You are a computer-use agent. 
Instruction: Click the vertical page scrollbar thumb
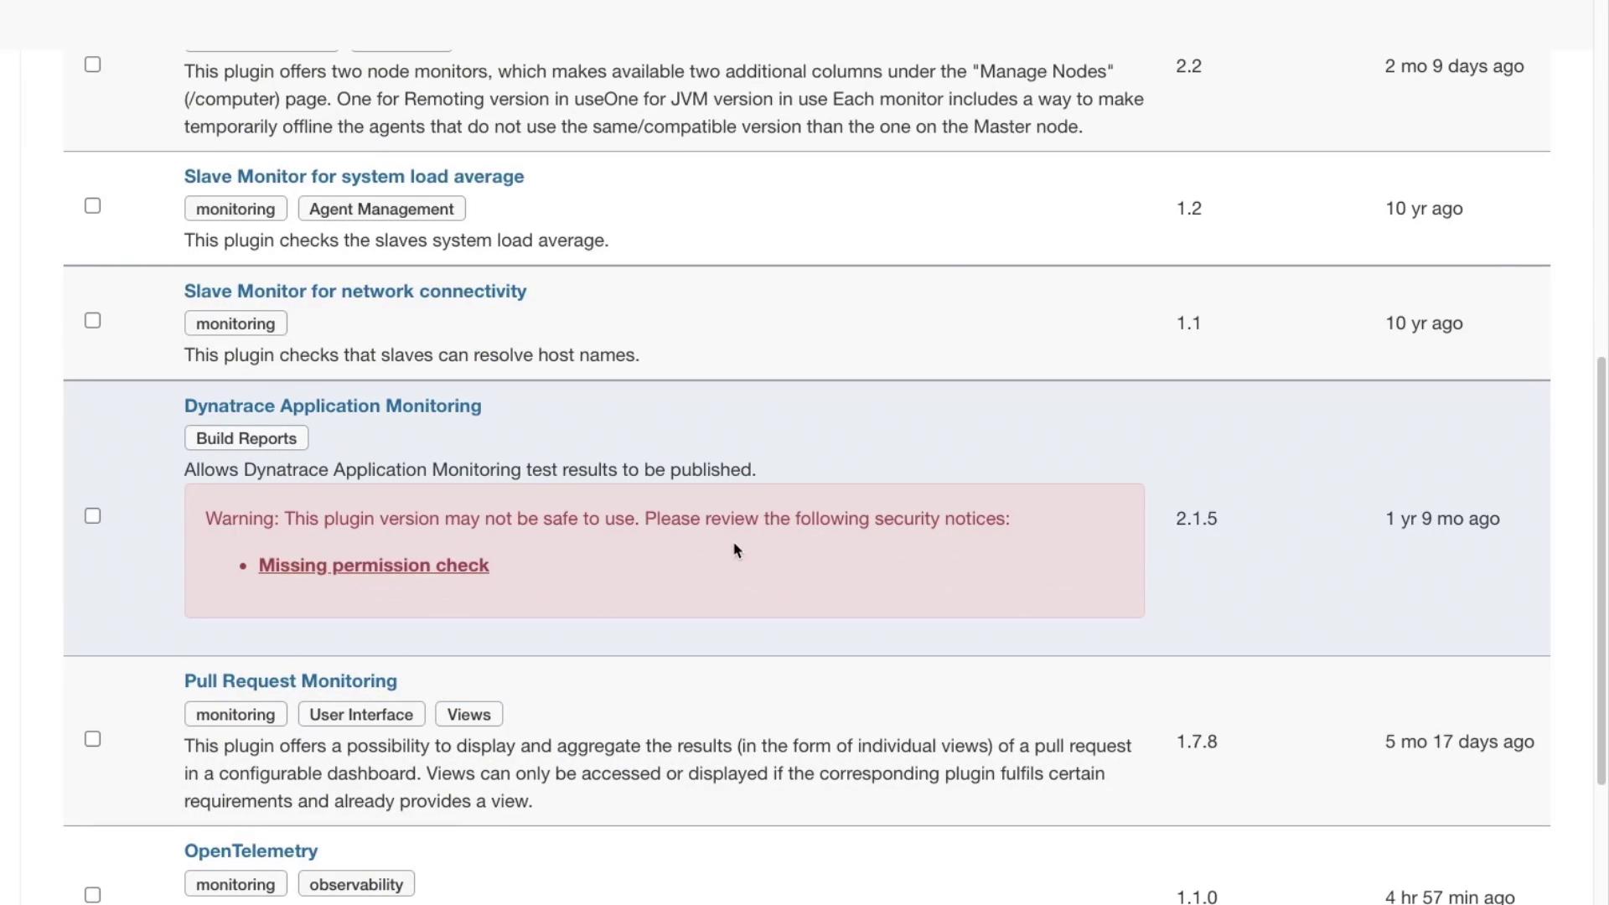(1601, 570)
